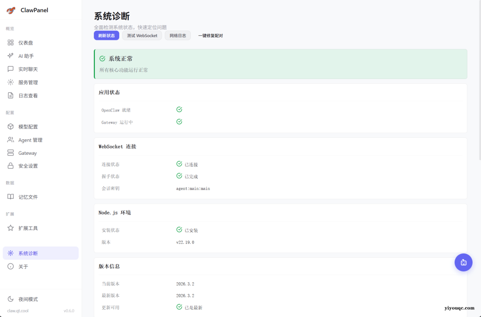Open the 安全设置 lock icon
Viewport: 481px width, 317px height.
tap(10, 166)
